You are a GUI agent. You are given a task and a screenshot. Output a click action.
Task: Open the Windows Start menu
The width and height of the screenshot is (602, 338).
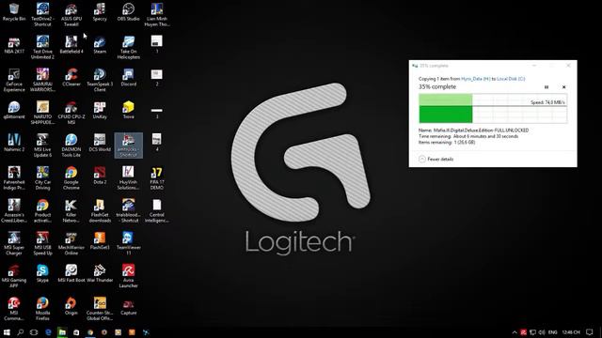click(7, 332)
